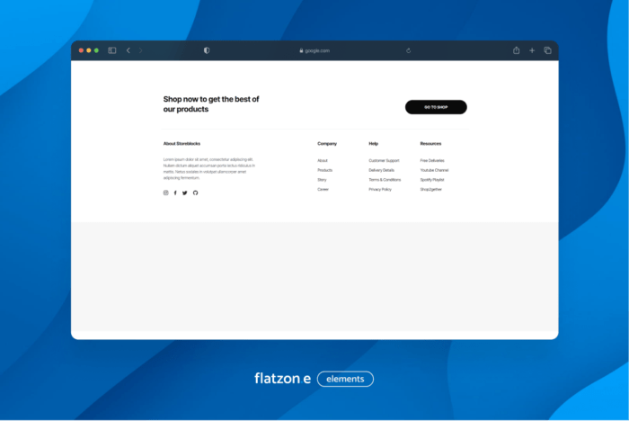Open the About footer link
The image size is (629, 421).
point(323,160)
